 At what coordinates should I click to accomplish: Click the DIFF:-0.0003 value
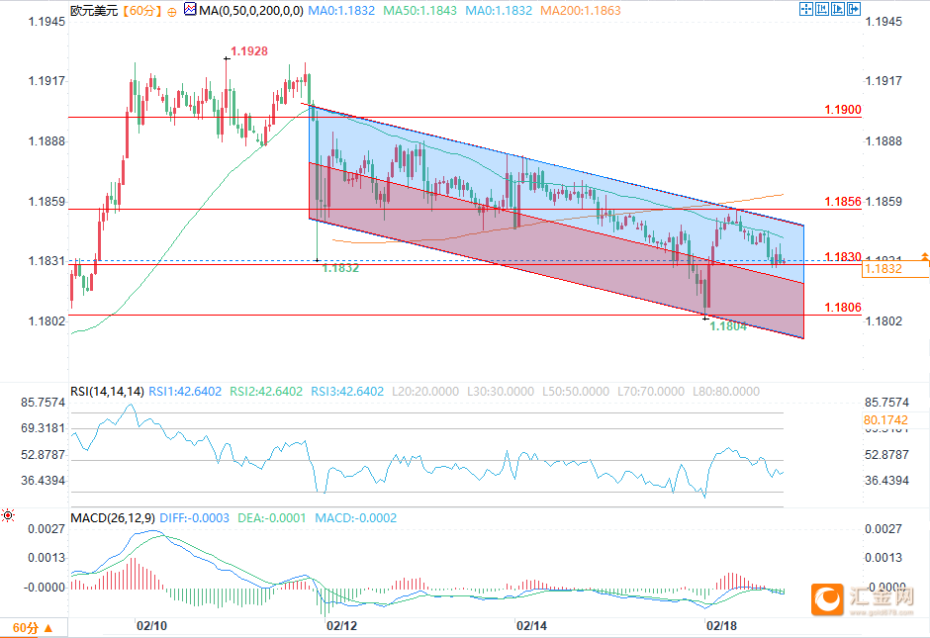[x=195, y=517]
